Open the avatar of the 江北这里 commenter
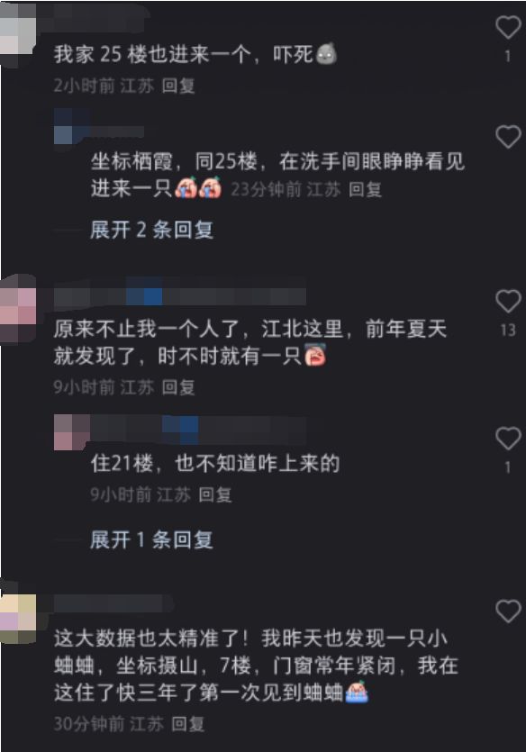The width and height of the screenshot is (526, 752). point(18,307)
